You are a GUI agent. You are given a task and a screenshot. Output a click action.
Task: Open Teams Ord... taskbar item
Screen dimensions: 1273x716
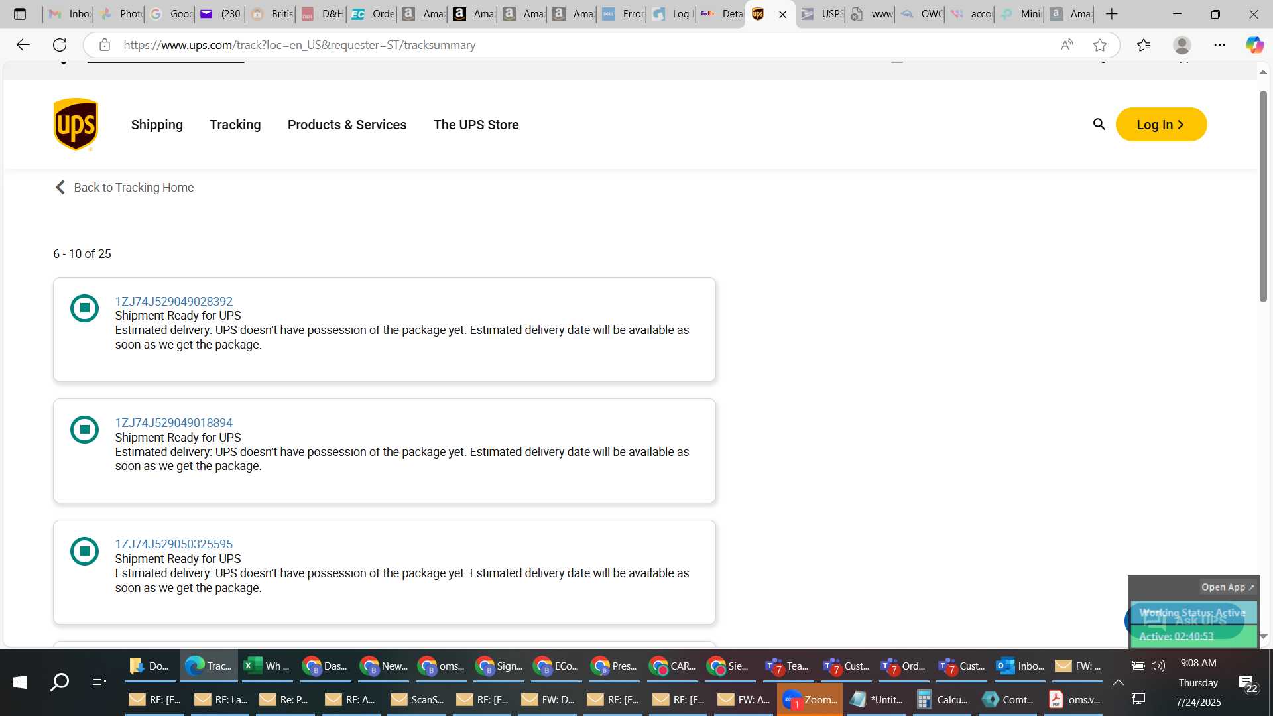click(x=904, y=666)
